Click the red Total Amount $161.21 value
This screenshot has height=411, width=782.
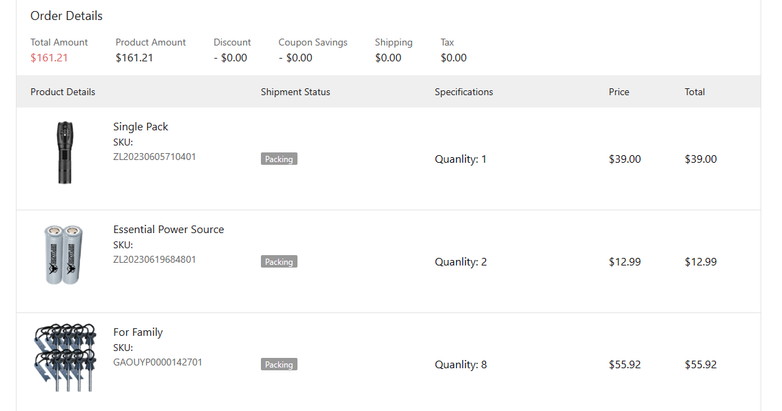(49, 58)
